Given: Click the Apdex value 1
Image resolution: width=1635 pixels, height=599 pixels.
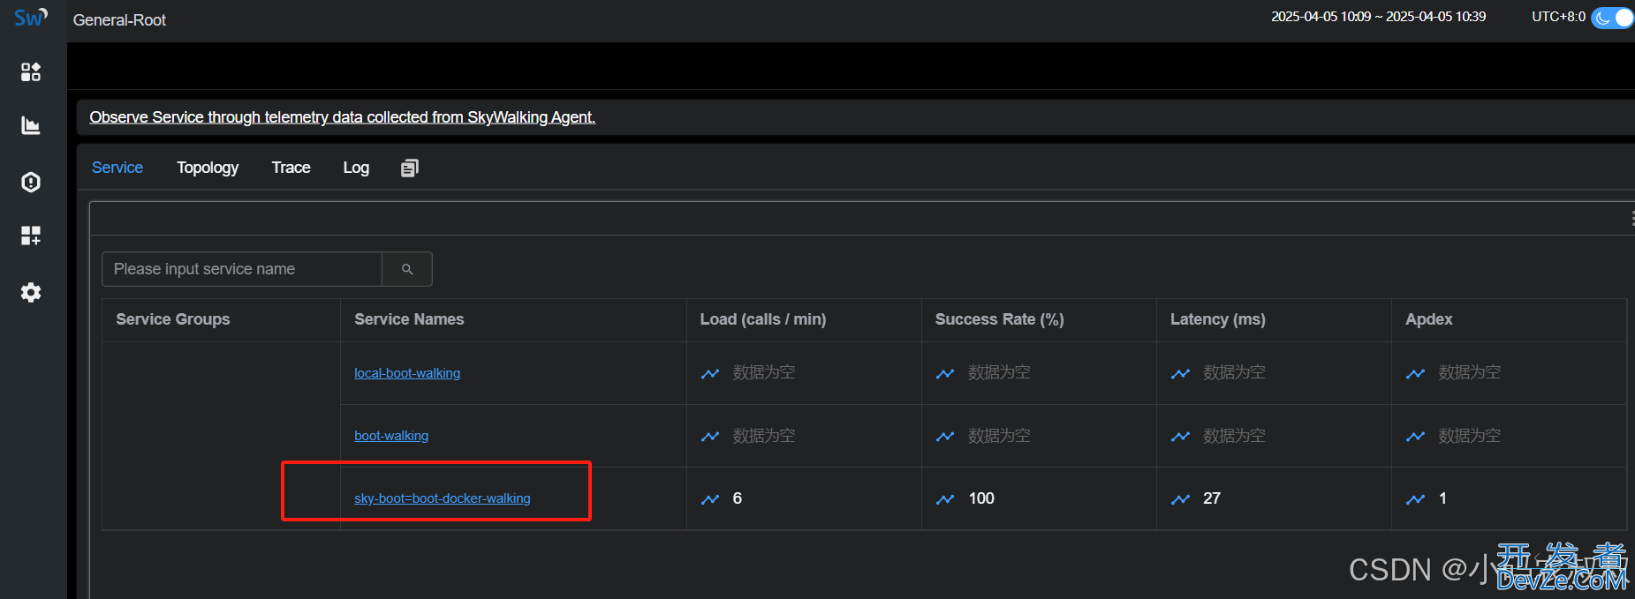Looking at the screenshot, I should coord(1442,498).
